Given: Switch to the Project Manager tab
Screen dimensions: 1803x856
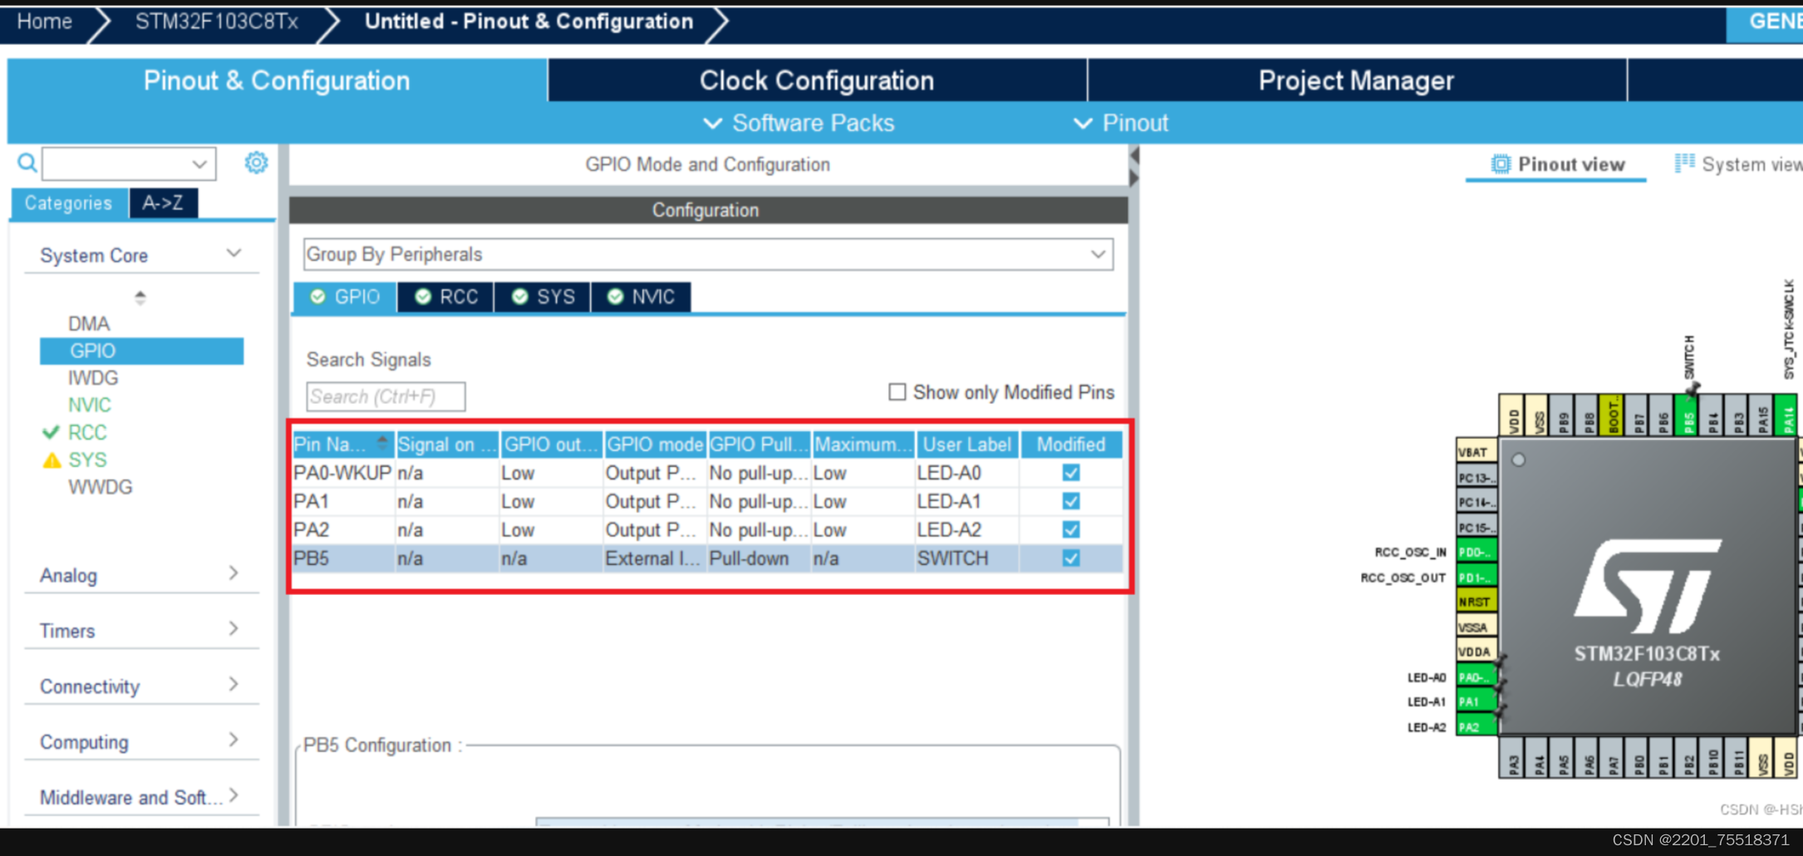Looking at the screenshot, I should pos(1356,81).
